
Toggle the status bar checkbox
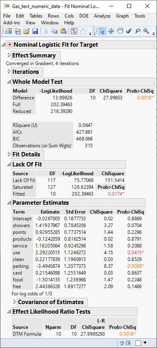point(138,343)
